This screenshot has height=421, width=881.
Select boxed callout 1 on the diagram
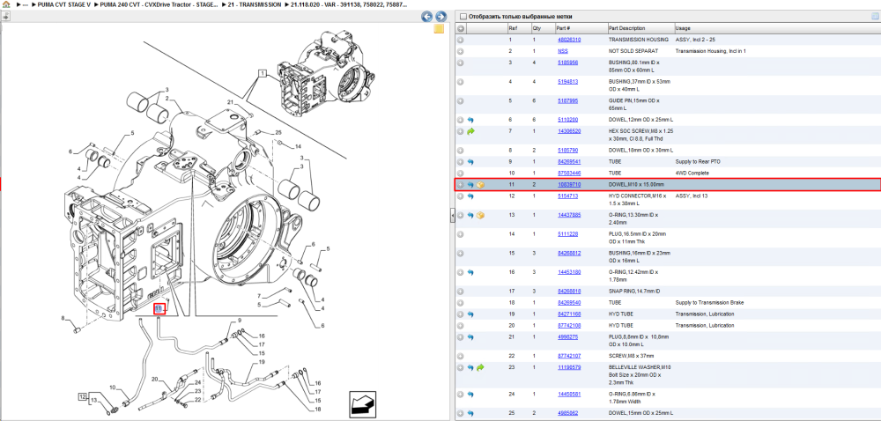pyautogui.click(x=262, y=73)
